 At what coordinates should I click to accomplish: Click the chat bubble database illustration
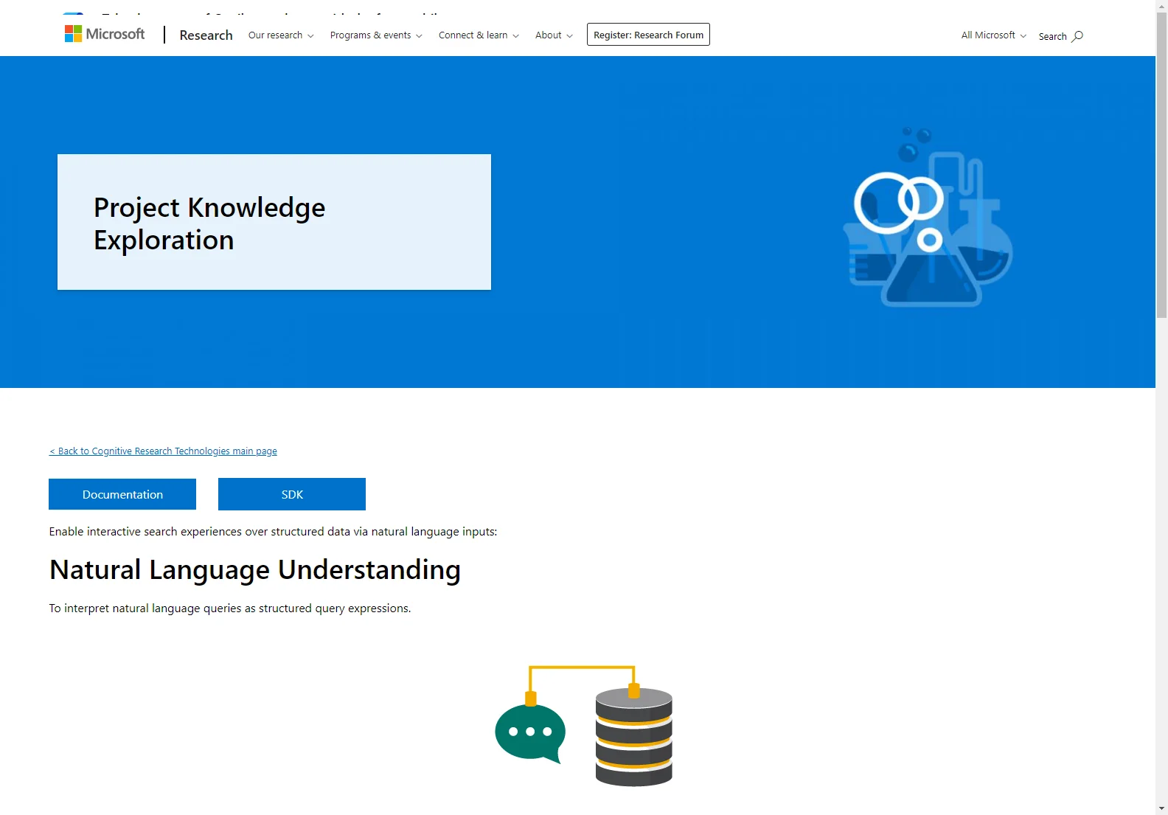pyautogui.click(x=583, y=726)
